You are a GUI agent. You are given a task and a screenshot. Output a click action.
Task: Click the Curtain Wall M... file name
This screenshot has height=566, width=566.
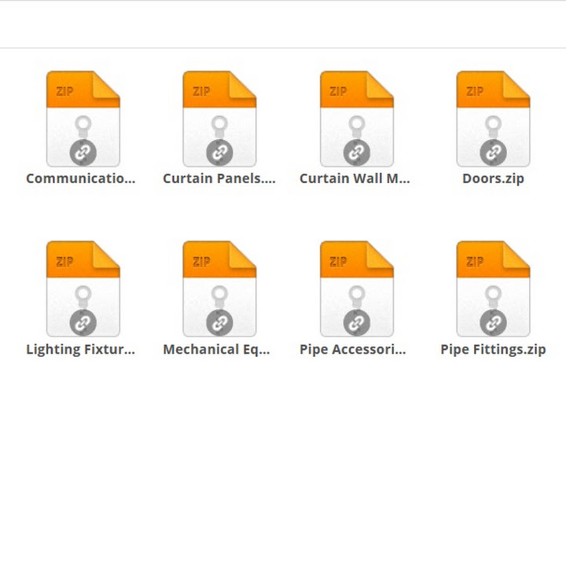(x=355, y=178)
